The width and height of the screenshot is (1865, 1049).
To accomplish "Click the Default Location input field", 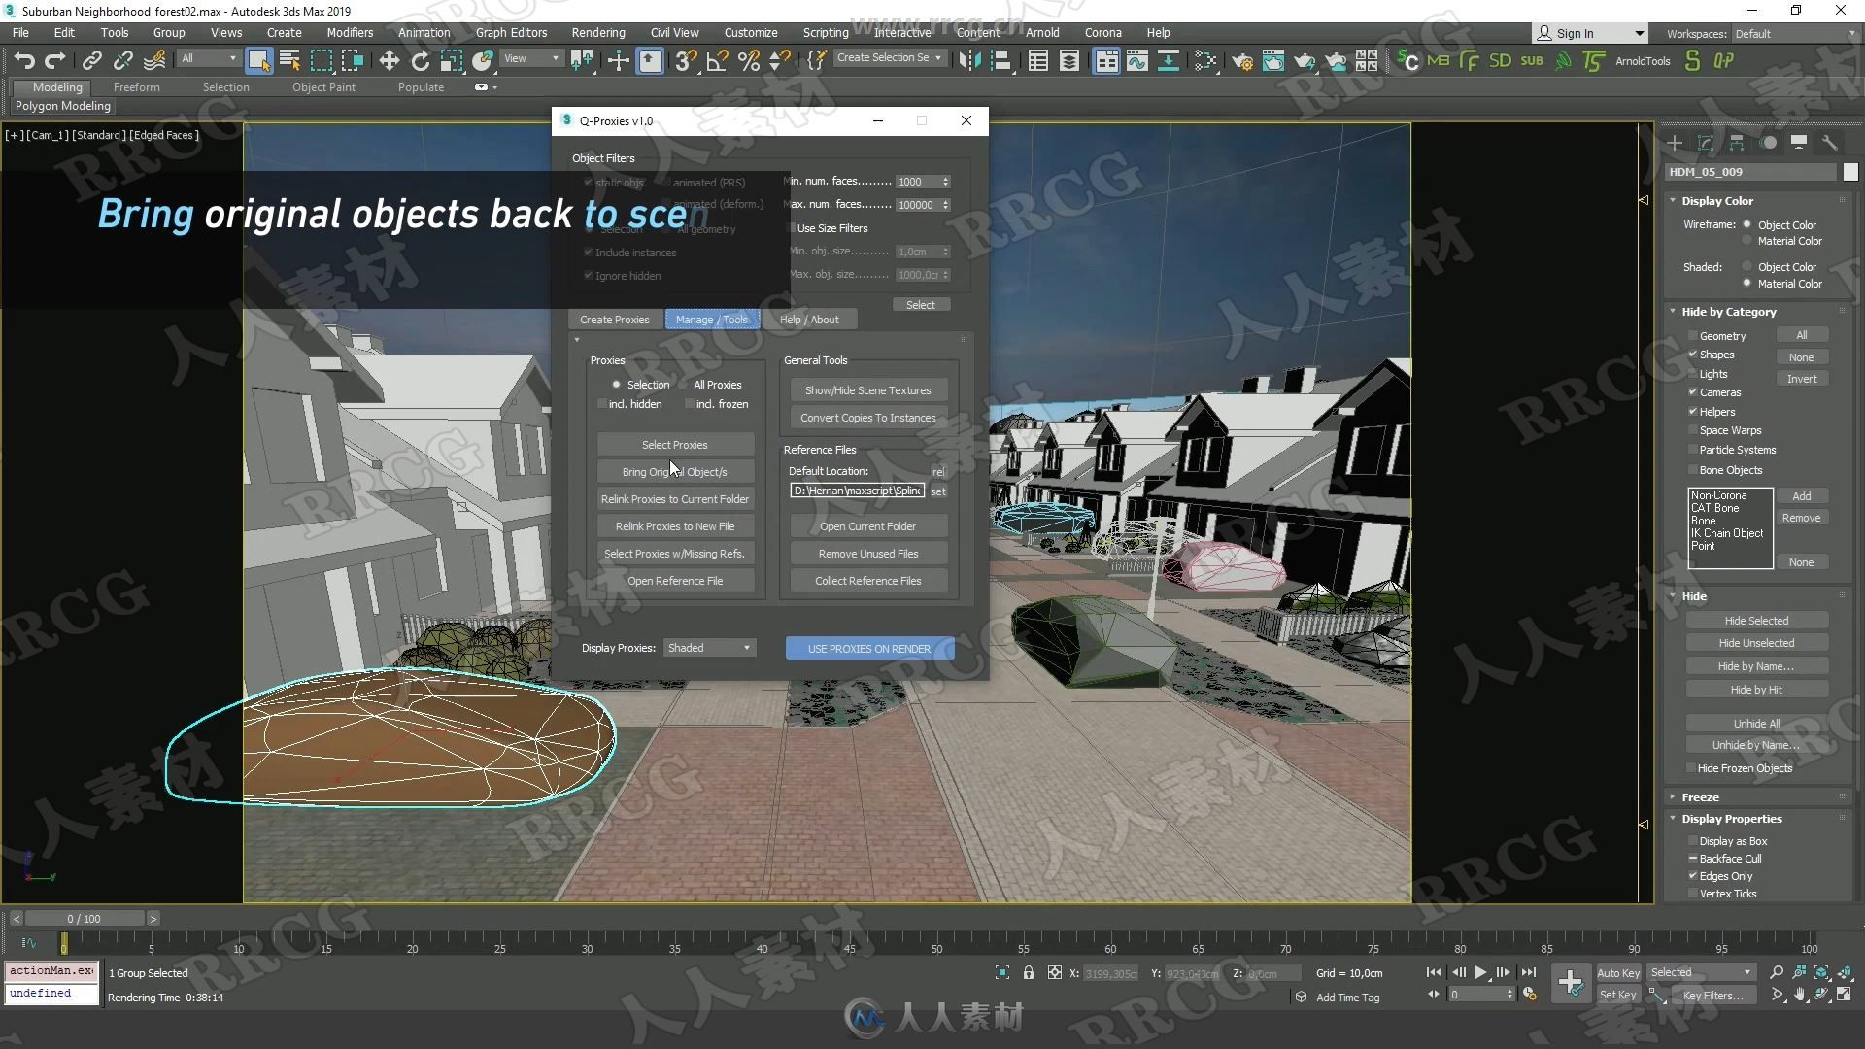I will [859, 491].
